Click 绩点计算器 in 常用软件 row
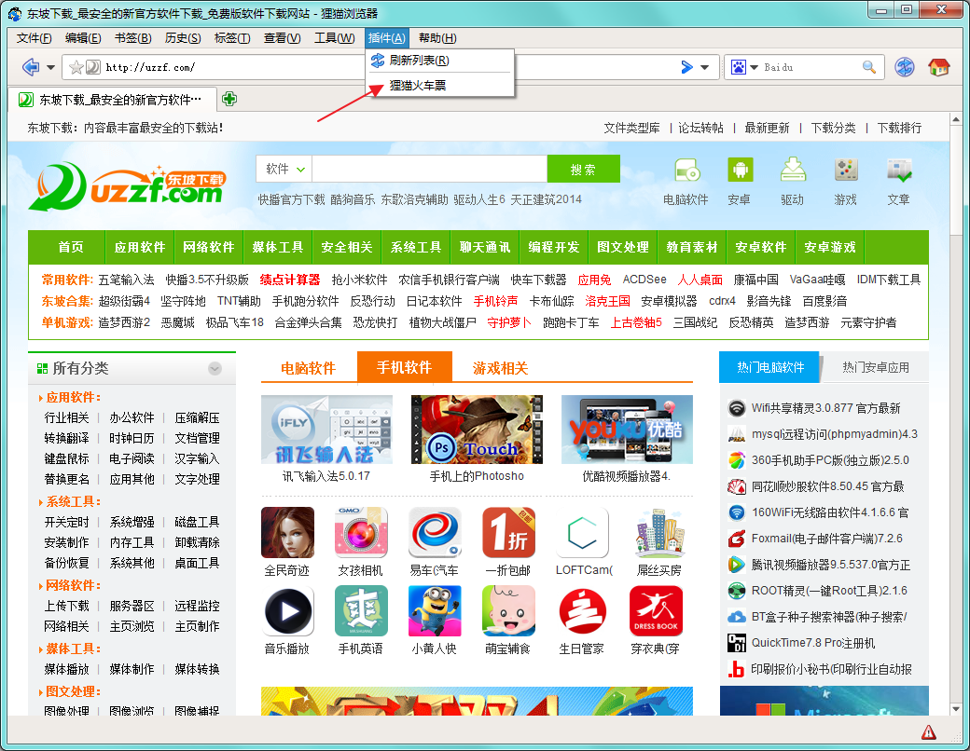This screenshot has height=751, width=970. click(290, 280)
